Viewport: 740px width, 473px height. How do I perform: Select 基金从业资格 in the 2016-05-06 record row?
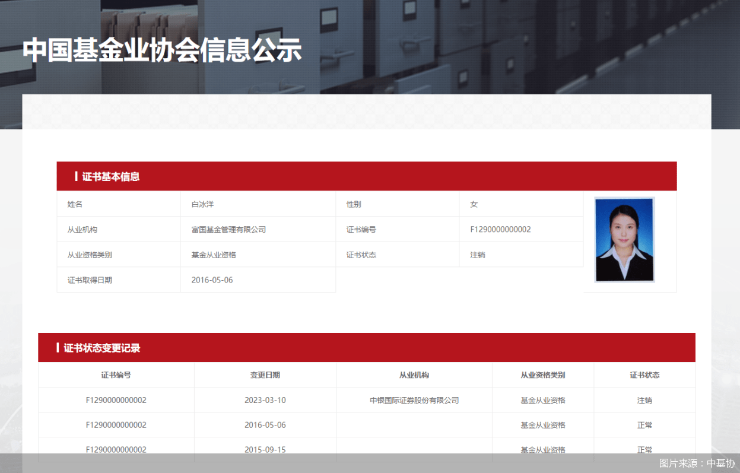coord(543,426)
